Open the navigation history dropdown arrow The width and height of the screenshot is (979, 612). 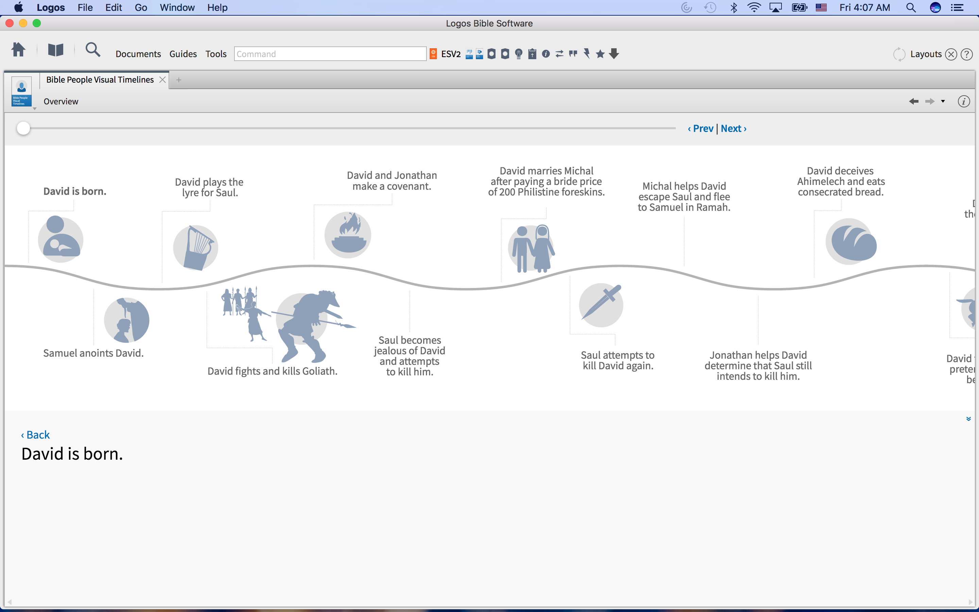pos(943,102)
